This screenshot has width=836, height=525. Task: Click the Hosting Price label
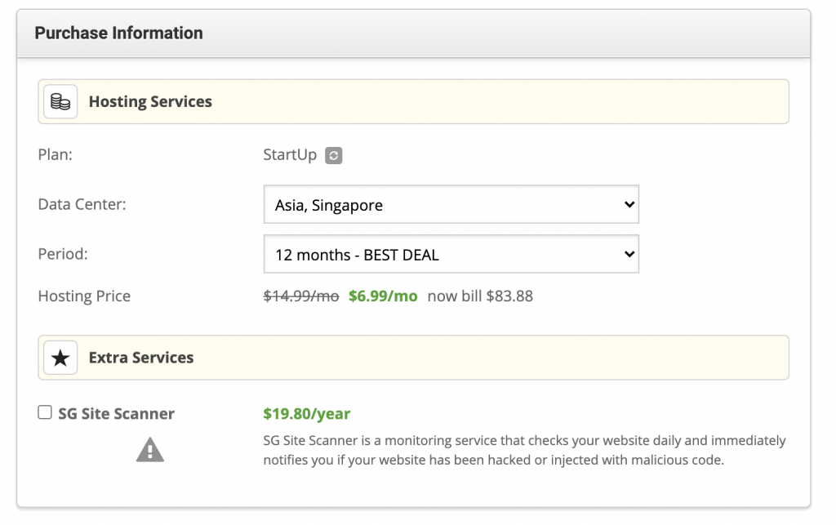pyautogui.click(x=84, y=296)
